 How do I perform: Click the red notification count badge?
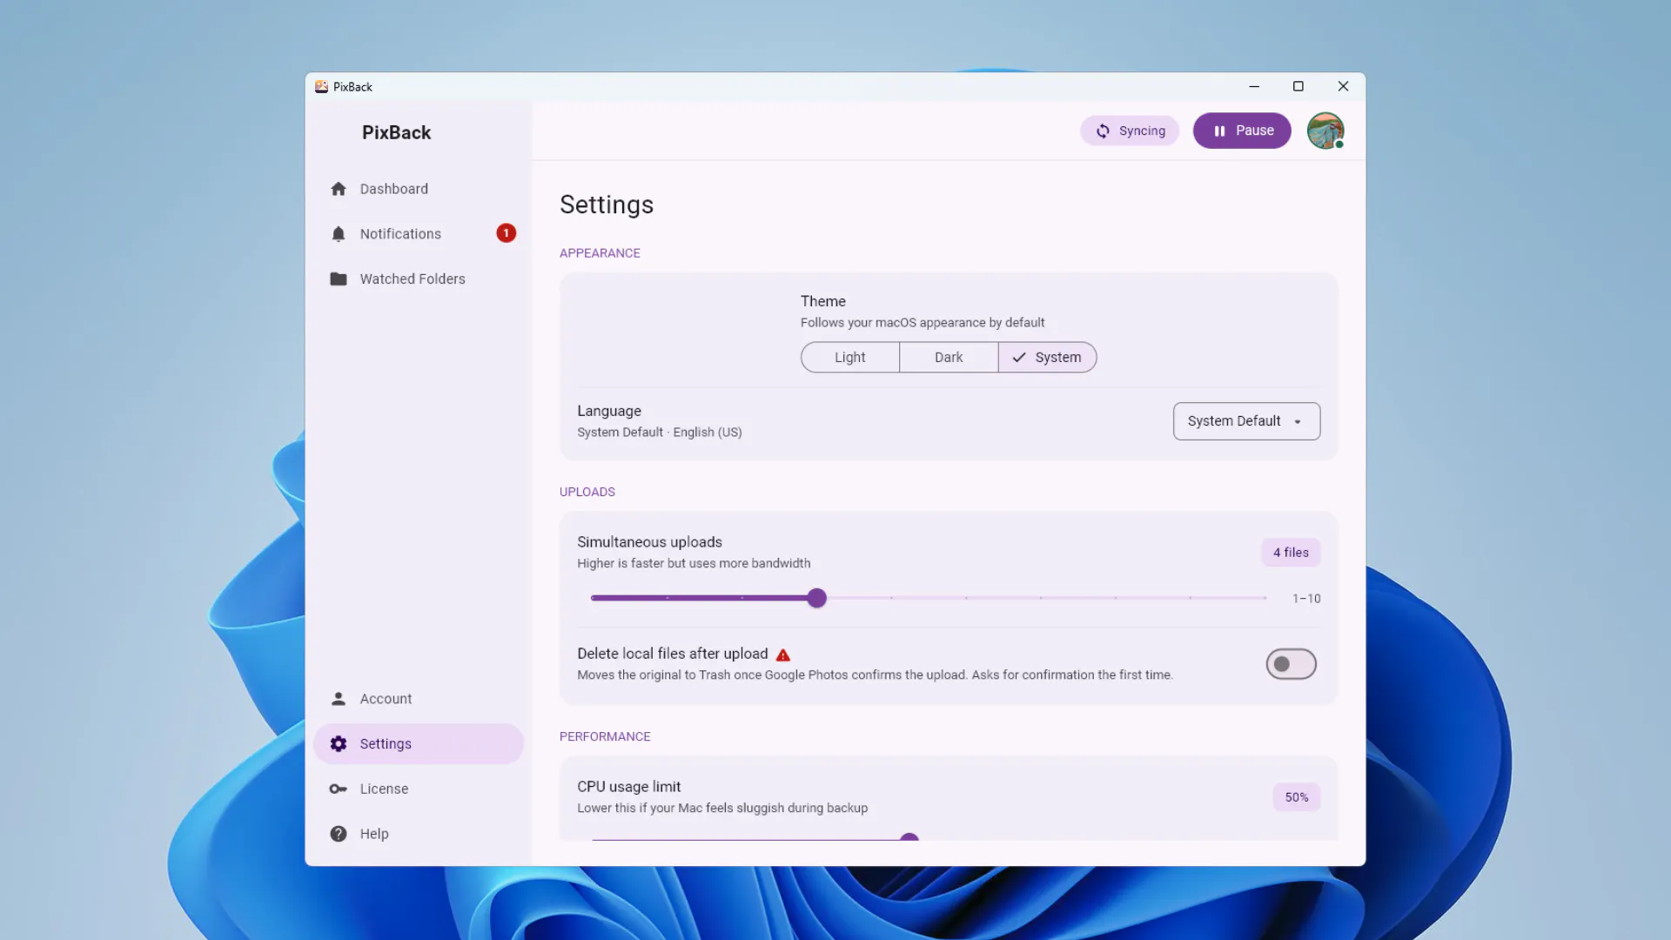[506, 233]
